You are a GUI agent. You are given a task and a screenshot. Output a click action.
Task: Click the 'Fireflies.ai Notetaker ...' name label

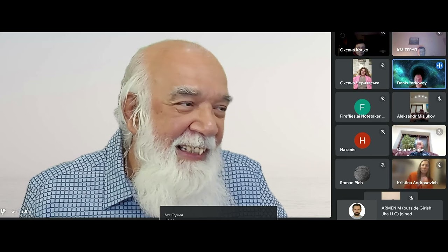(x=362, y=116)
